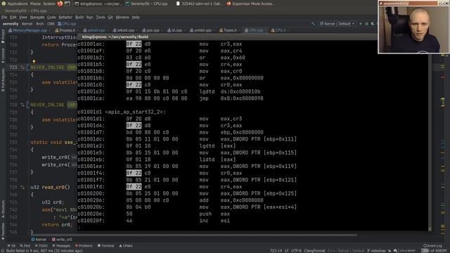Viewport: 450px width, 253px height.
Task: Click the memory usage indicator in status bar
Action: point(434,251)
